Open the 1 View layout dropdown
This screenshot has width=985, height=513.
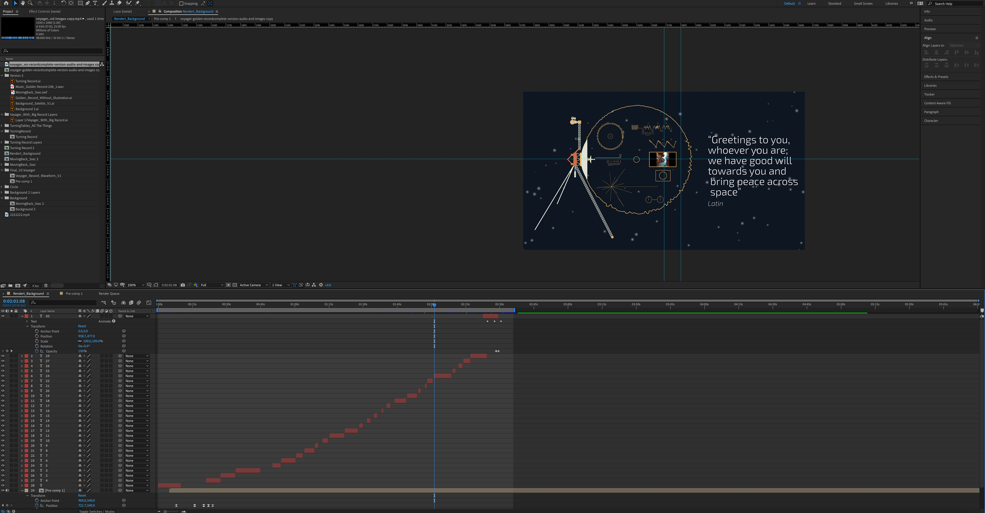coord(281,285)
